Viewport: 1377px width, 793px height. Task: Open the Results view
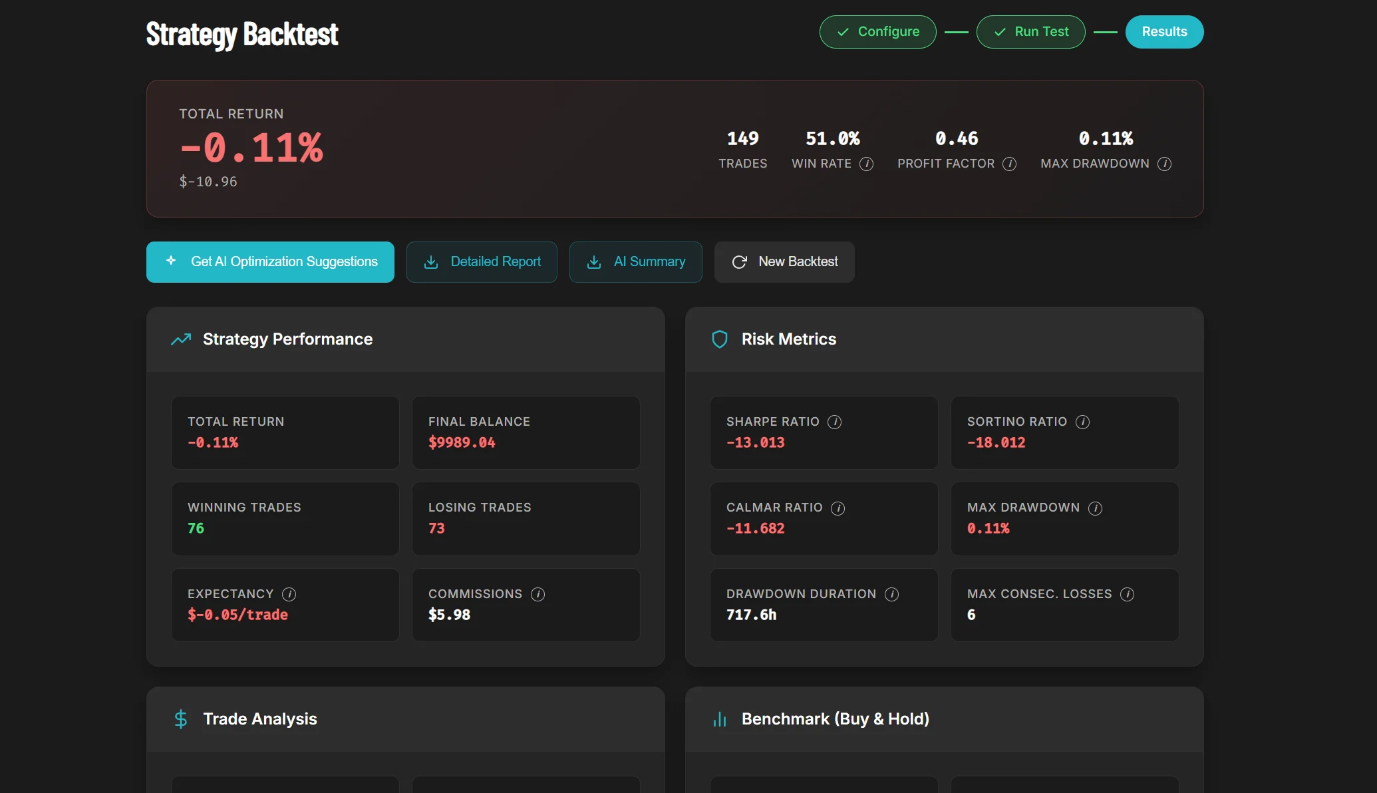pos(1164,31)
